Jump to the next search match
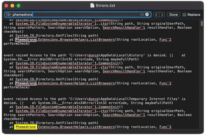 162,14
